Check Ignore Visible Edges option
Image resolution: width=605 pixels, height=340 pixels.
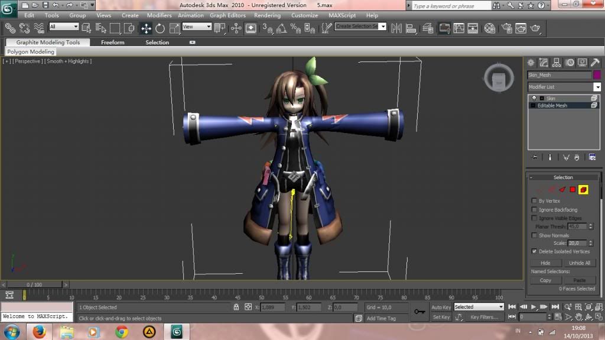tap(534, 218)
